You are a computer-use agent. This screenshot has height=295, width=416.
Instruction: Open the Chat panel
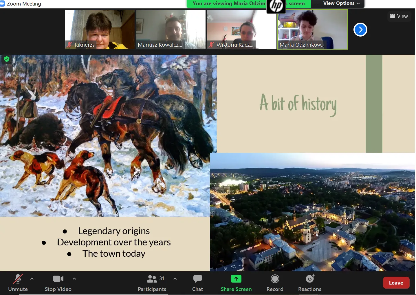pyautogui.click(x=198, y=283)
